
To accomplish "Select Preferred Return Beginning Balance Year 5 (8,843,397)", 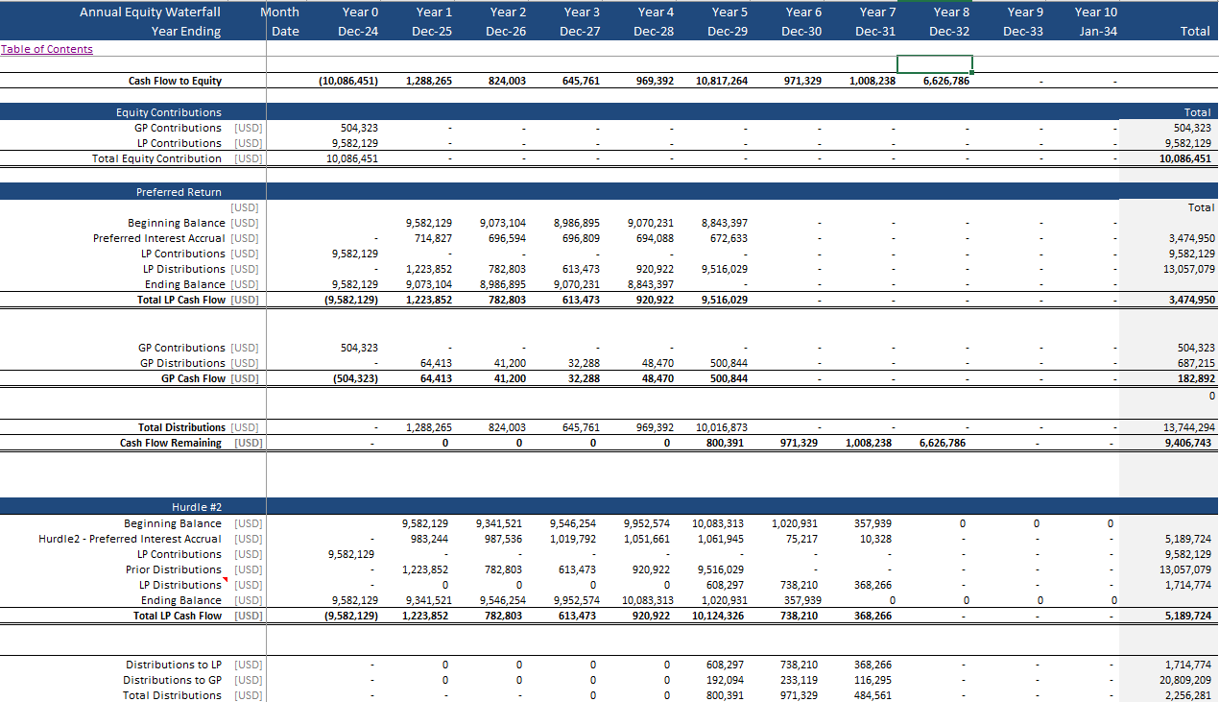I will (x=725, y=223).
